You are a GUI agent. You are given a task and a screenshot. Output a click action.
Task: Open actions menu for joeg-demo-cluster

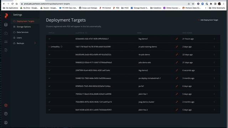pos(214,102)
